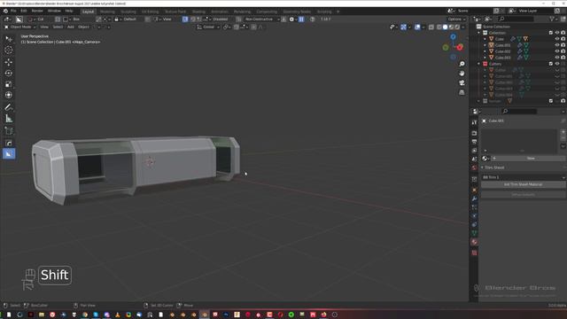Collapse the Trim Sheet panel
The height and width of the screenshot is (319, 567).
coord(482,167)
